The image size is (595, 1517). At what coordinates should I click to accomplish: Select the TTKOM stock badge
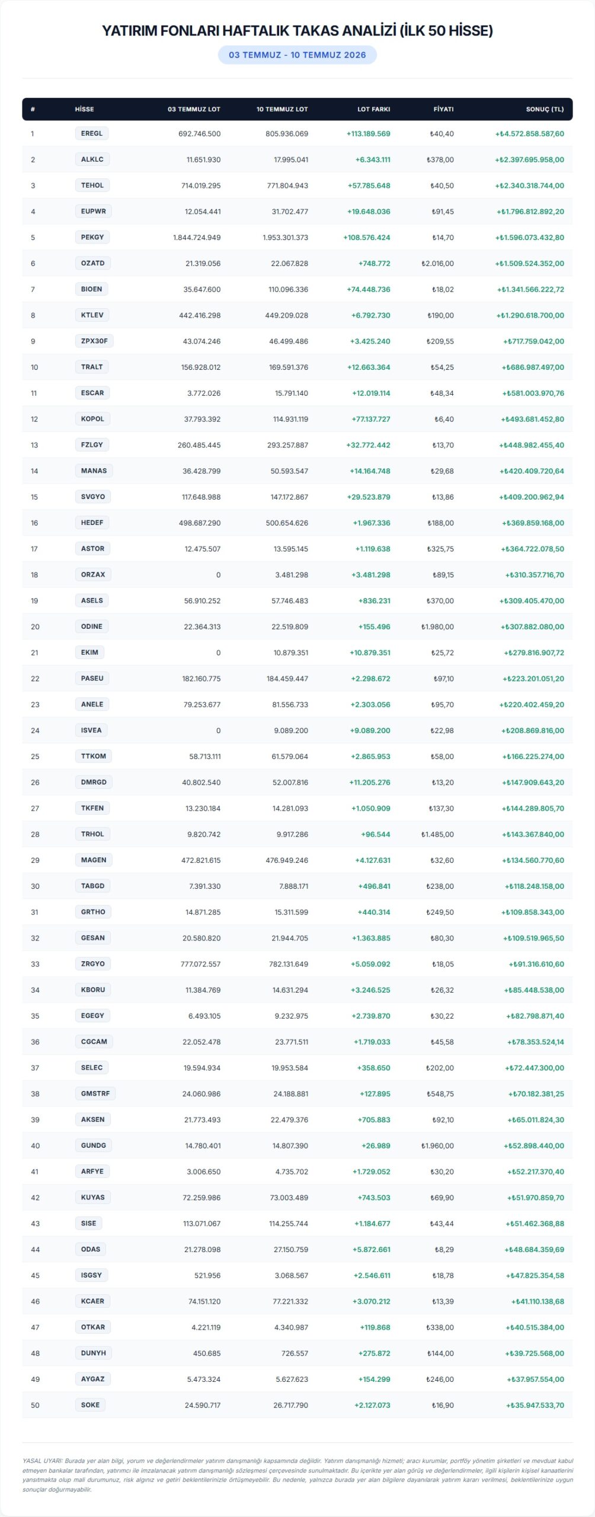94,756
